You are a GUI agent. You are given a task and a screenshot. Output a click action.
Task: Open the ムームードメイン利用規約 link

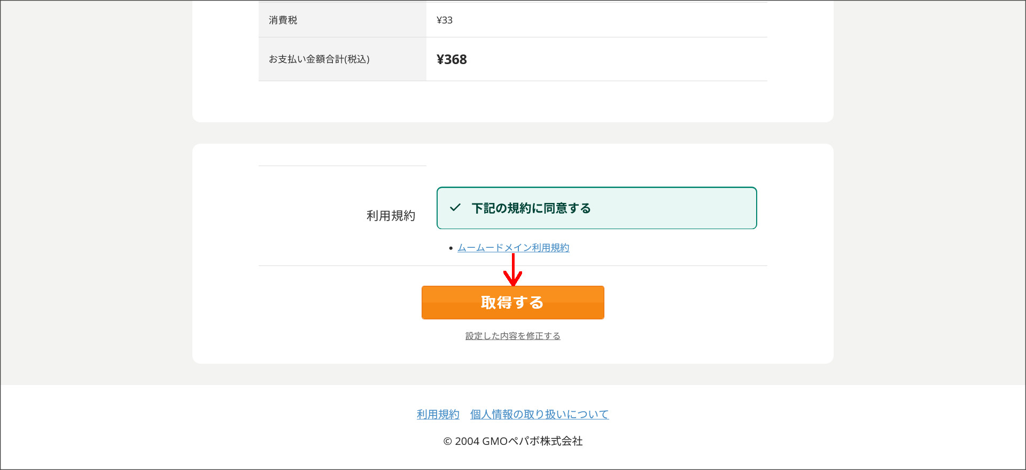[x=513, y=248]
